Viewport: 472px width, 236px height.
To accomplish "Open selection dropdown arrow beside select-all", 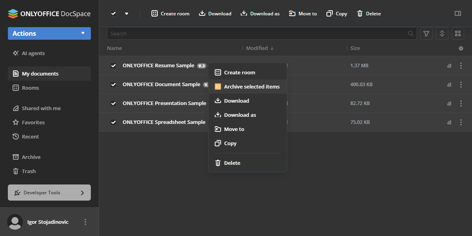I will [x=127, y=13].
